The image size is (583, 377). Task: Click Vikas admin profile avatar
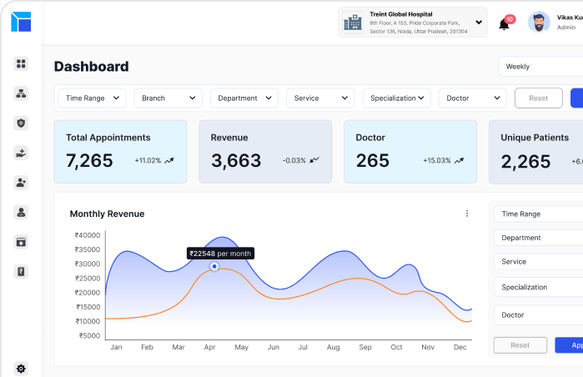click(x=539, y=23)
